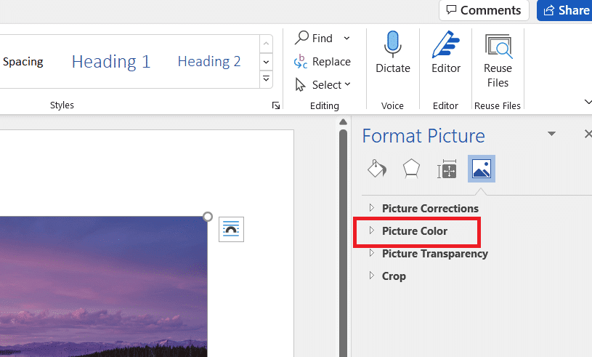Screen dimensions: 592x357
Task: Open the Format Picture pane options arrow
Action: pos(551,135)
